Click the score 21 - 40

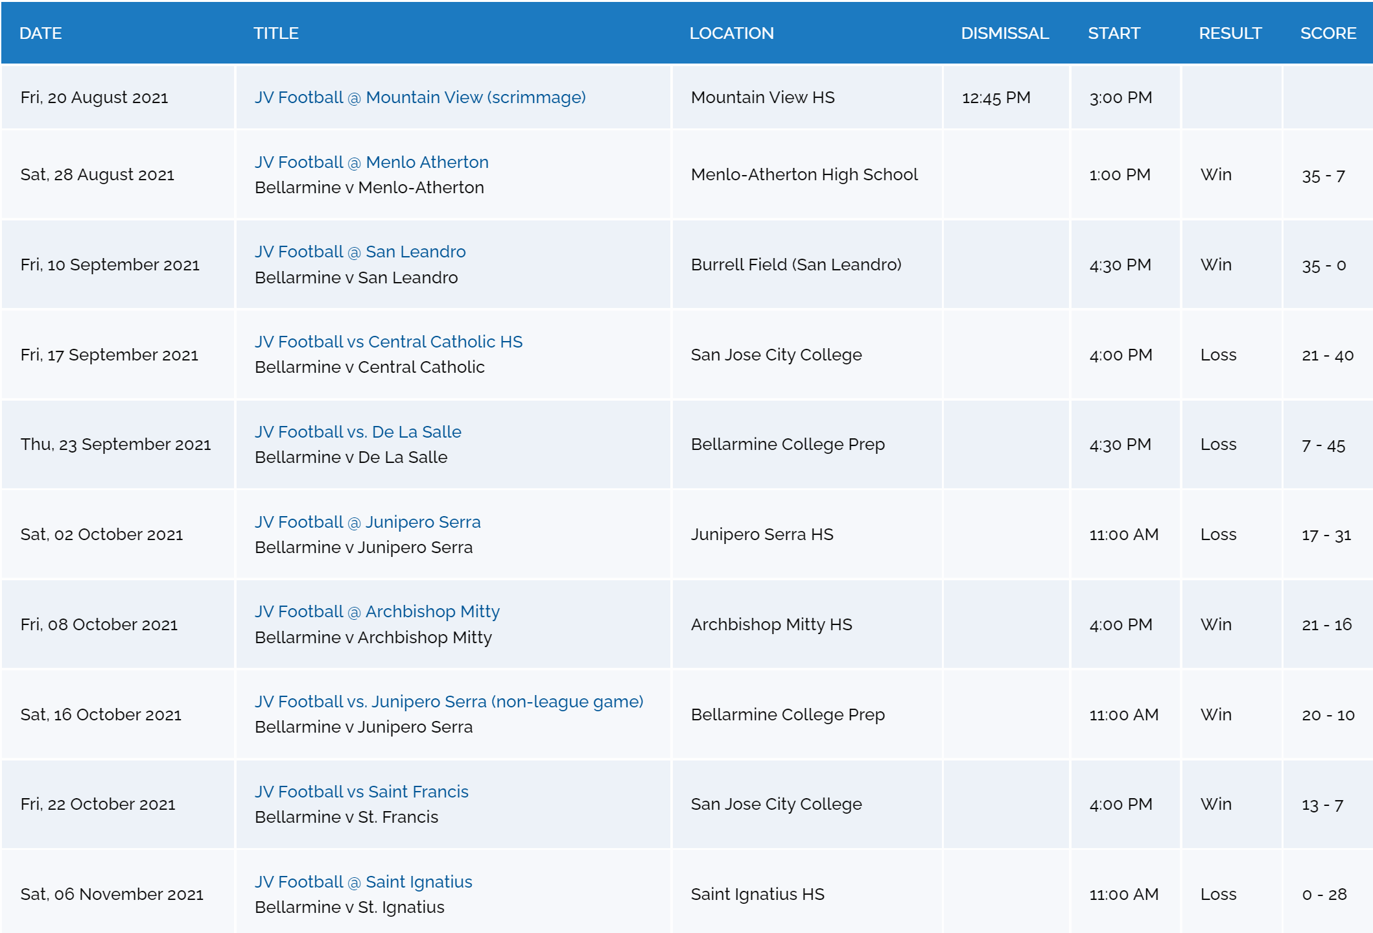click(1328, 355)
